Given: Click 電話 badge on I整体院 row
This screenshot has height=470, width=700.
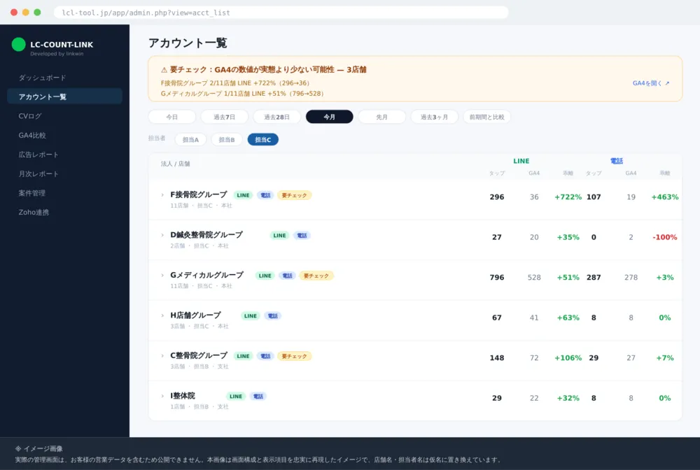Looking at the screenshot, I should [x=258, y=396].
